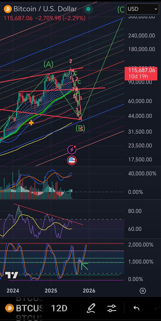The width and height of the screenshot is (161, 321).
Task: Change the 12D time interval
Action: point(59,308)
